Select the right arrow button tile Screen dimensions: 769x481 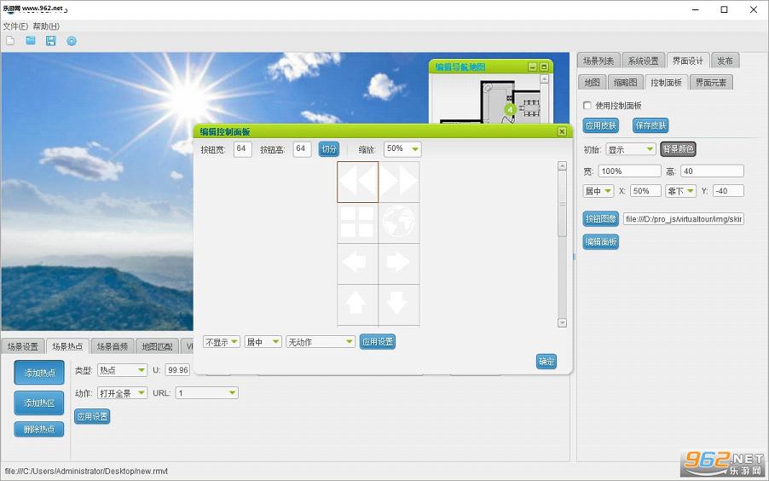[399, 264]
